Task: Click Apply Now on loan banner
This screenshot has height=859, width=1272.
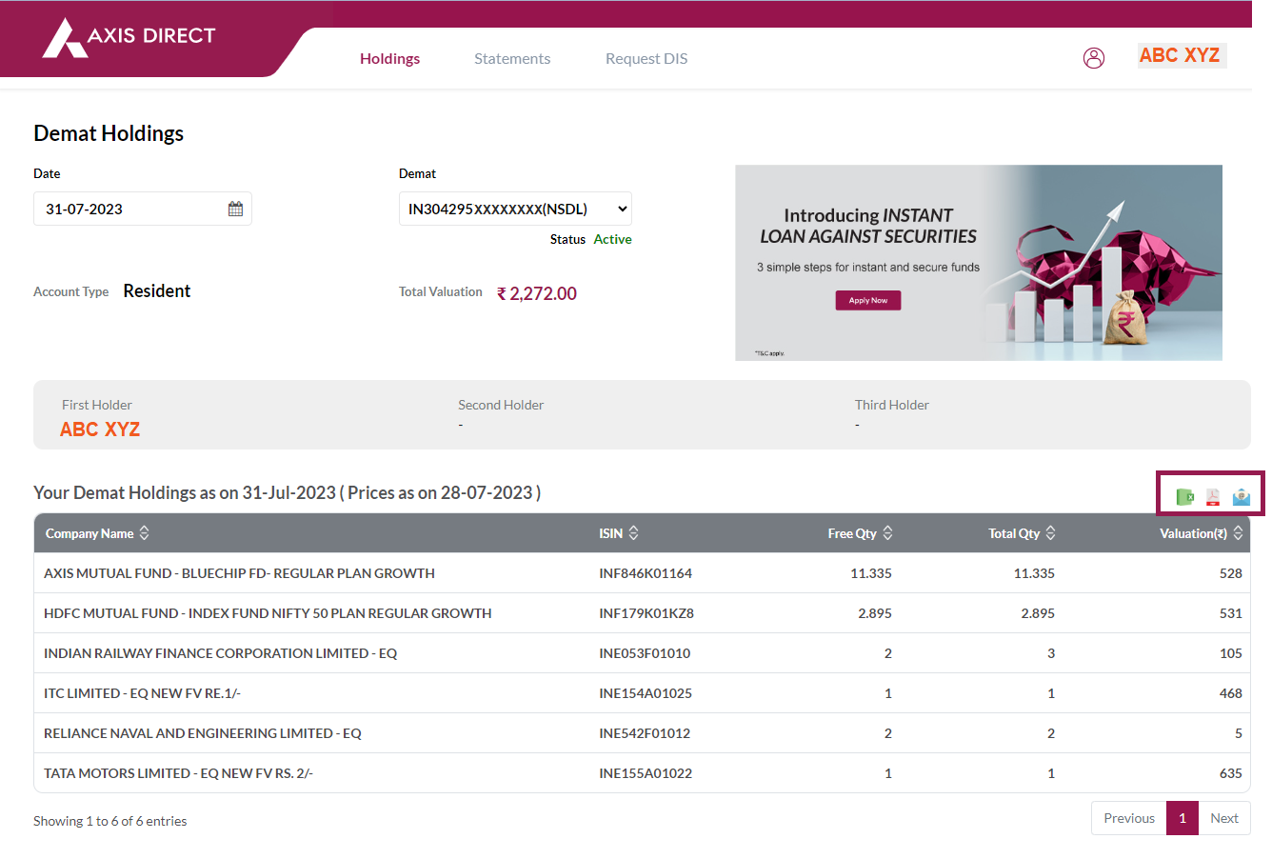Action: click(x=868, y=300)
